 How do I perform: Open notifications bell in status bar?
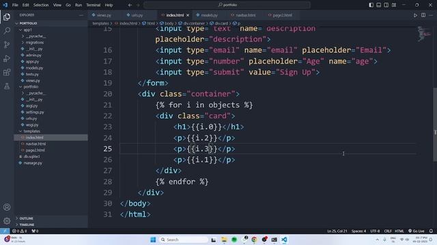[431, 231]
